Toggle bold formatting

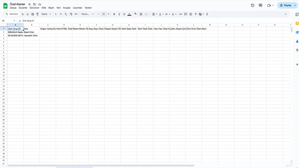tap(114, 14)
